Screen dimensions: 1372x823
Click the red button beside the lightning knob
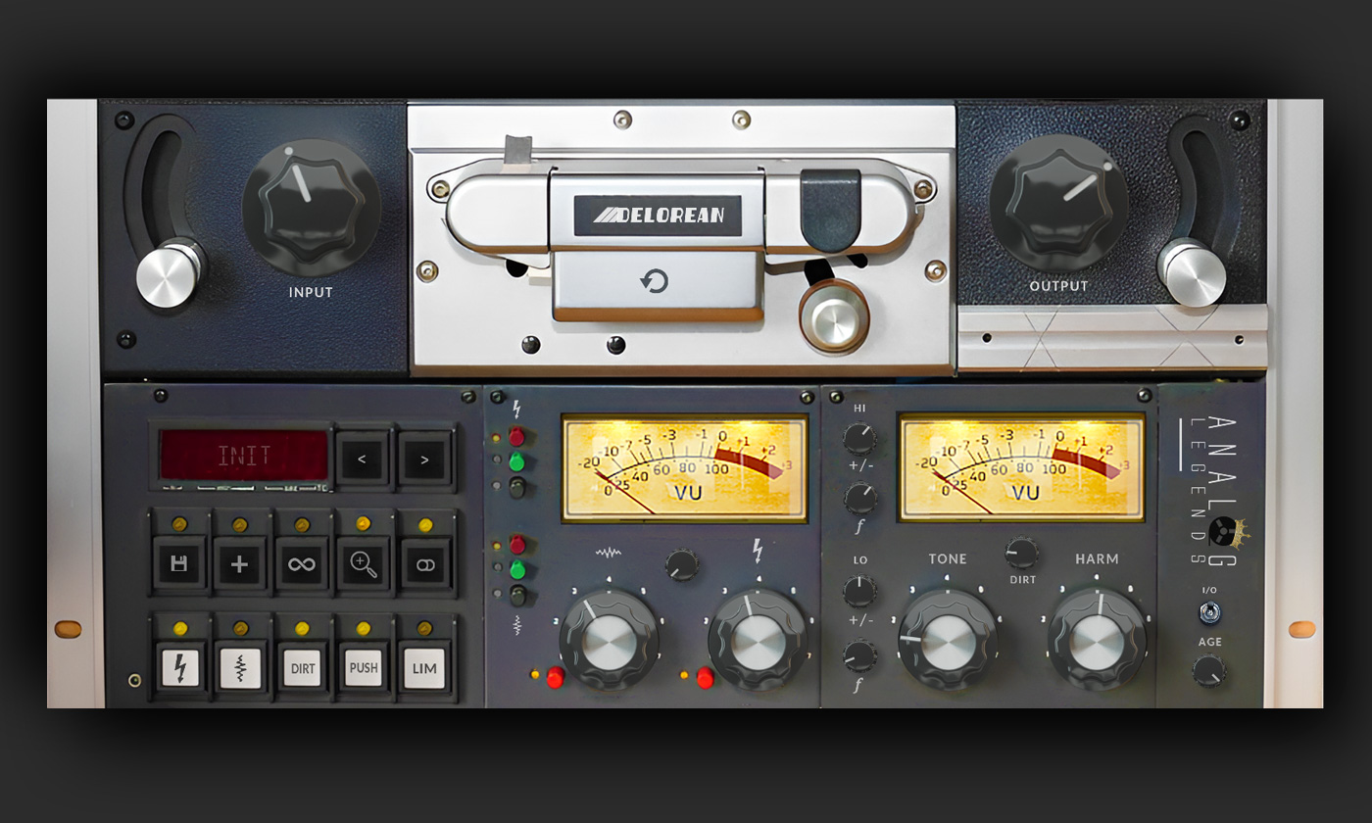[x=704, y=677]
